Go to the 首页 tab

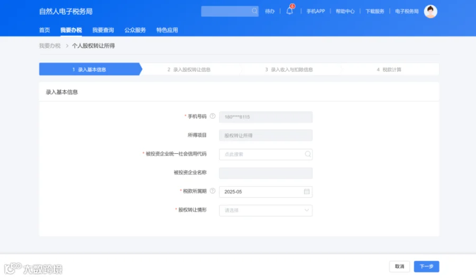(x=44, y=30)
